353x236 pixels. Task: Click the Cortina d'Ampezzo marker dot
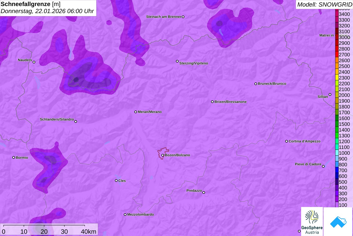286,141
